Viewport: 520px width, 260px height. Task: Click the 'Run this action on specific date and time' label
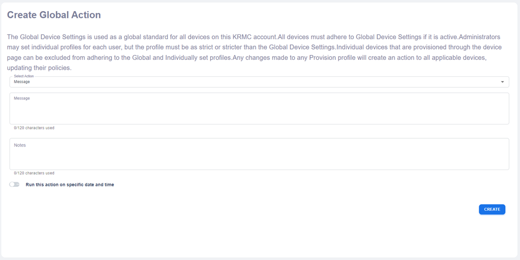(x=70, y=185)
